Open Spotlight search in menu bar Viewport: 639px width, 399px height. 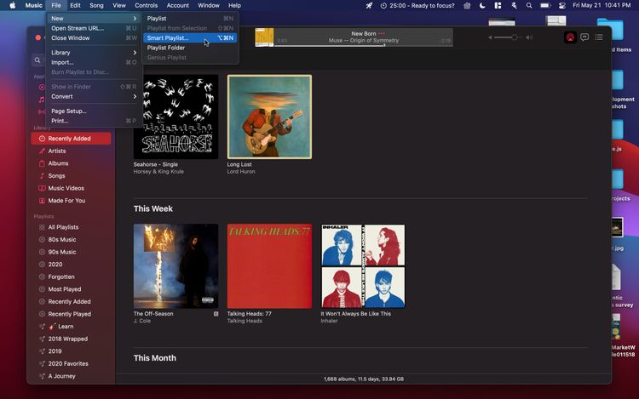pyautogui.click(x=529, y=5)
